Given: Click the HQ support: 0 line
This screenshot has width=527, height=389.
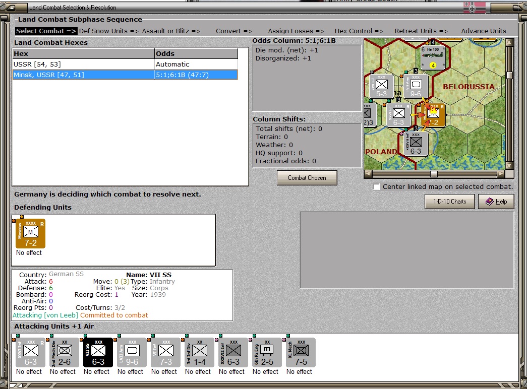Looking at the screenshot, I should tap(279, 153).
